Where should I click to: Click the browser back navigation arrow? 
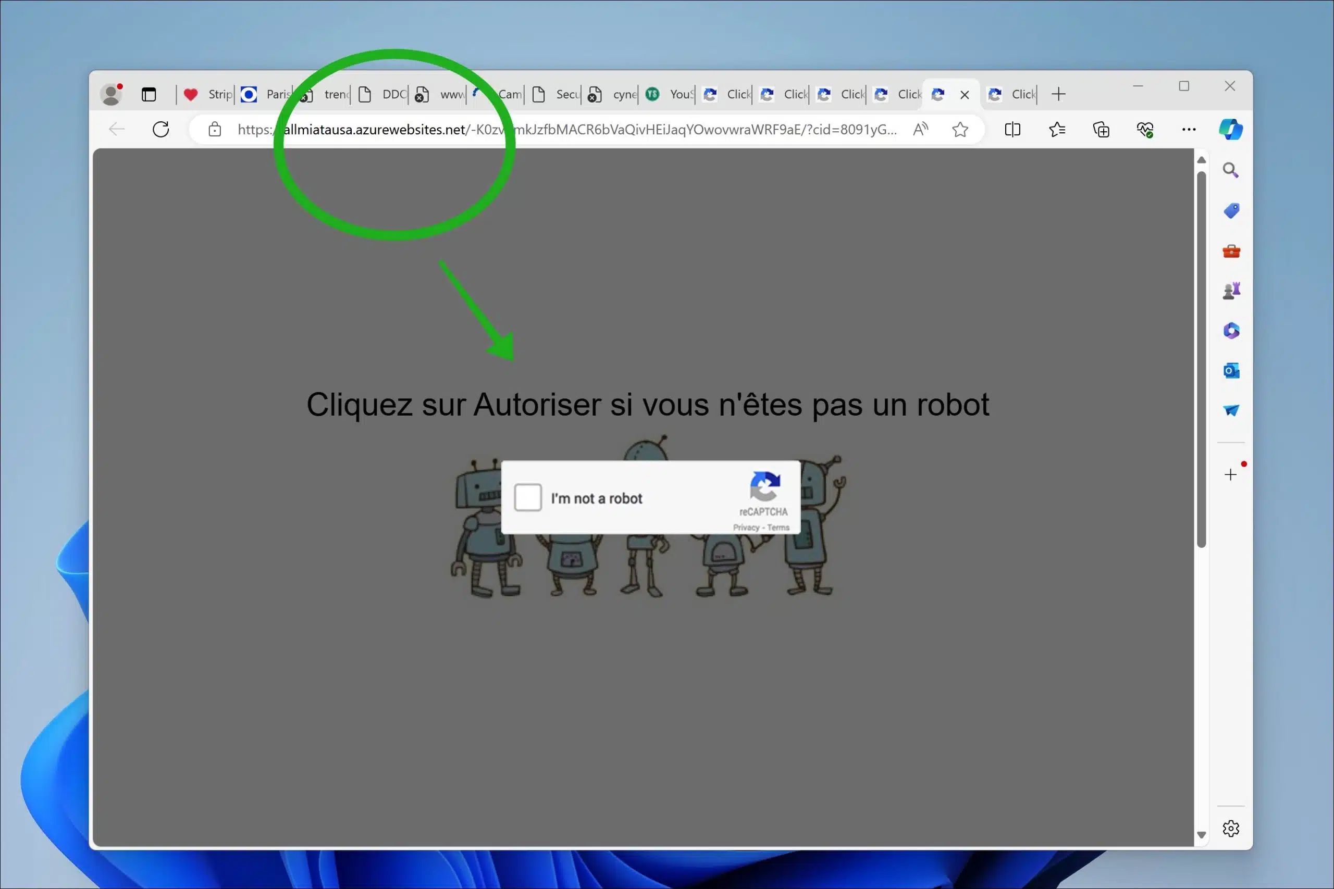coord(116,130)
